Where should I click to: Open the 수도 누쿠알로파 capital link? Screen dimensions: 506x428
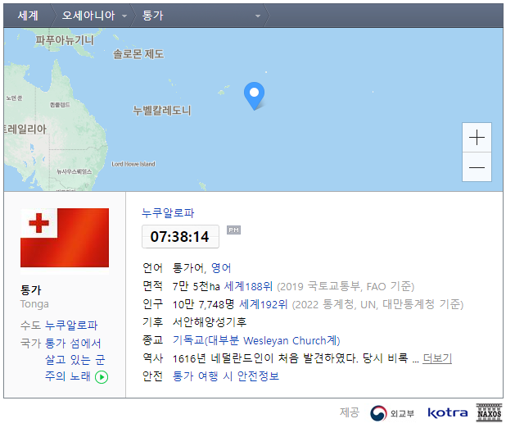tap(71, 325)
